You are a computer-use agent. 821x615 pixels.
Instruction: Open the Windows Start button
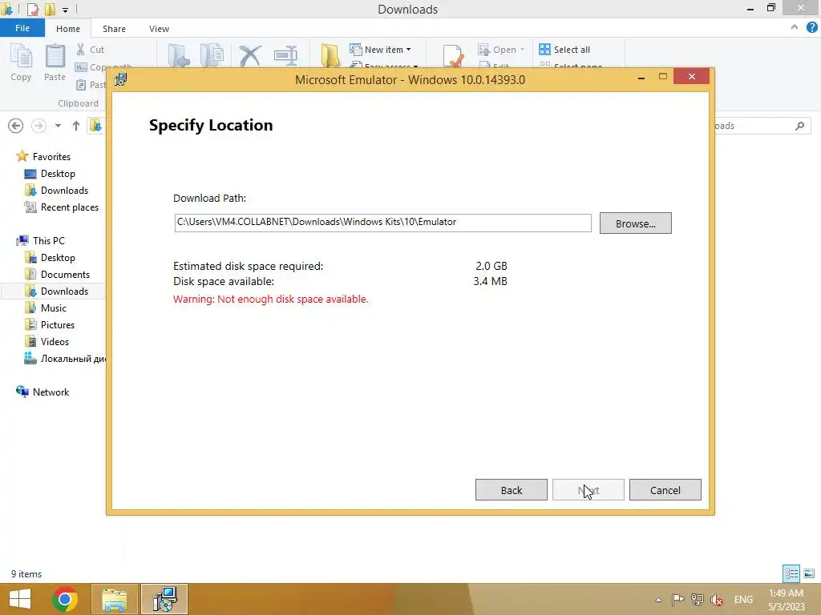point(20,599)
